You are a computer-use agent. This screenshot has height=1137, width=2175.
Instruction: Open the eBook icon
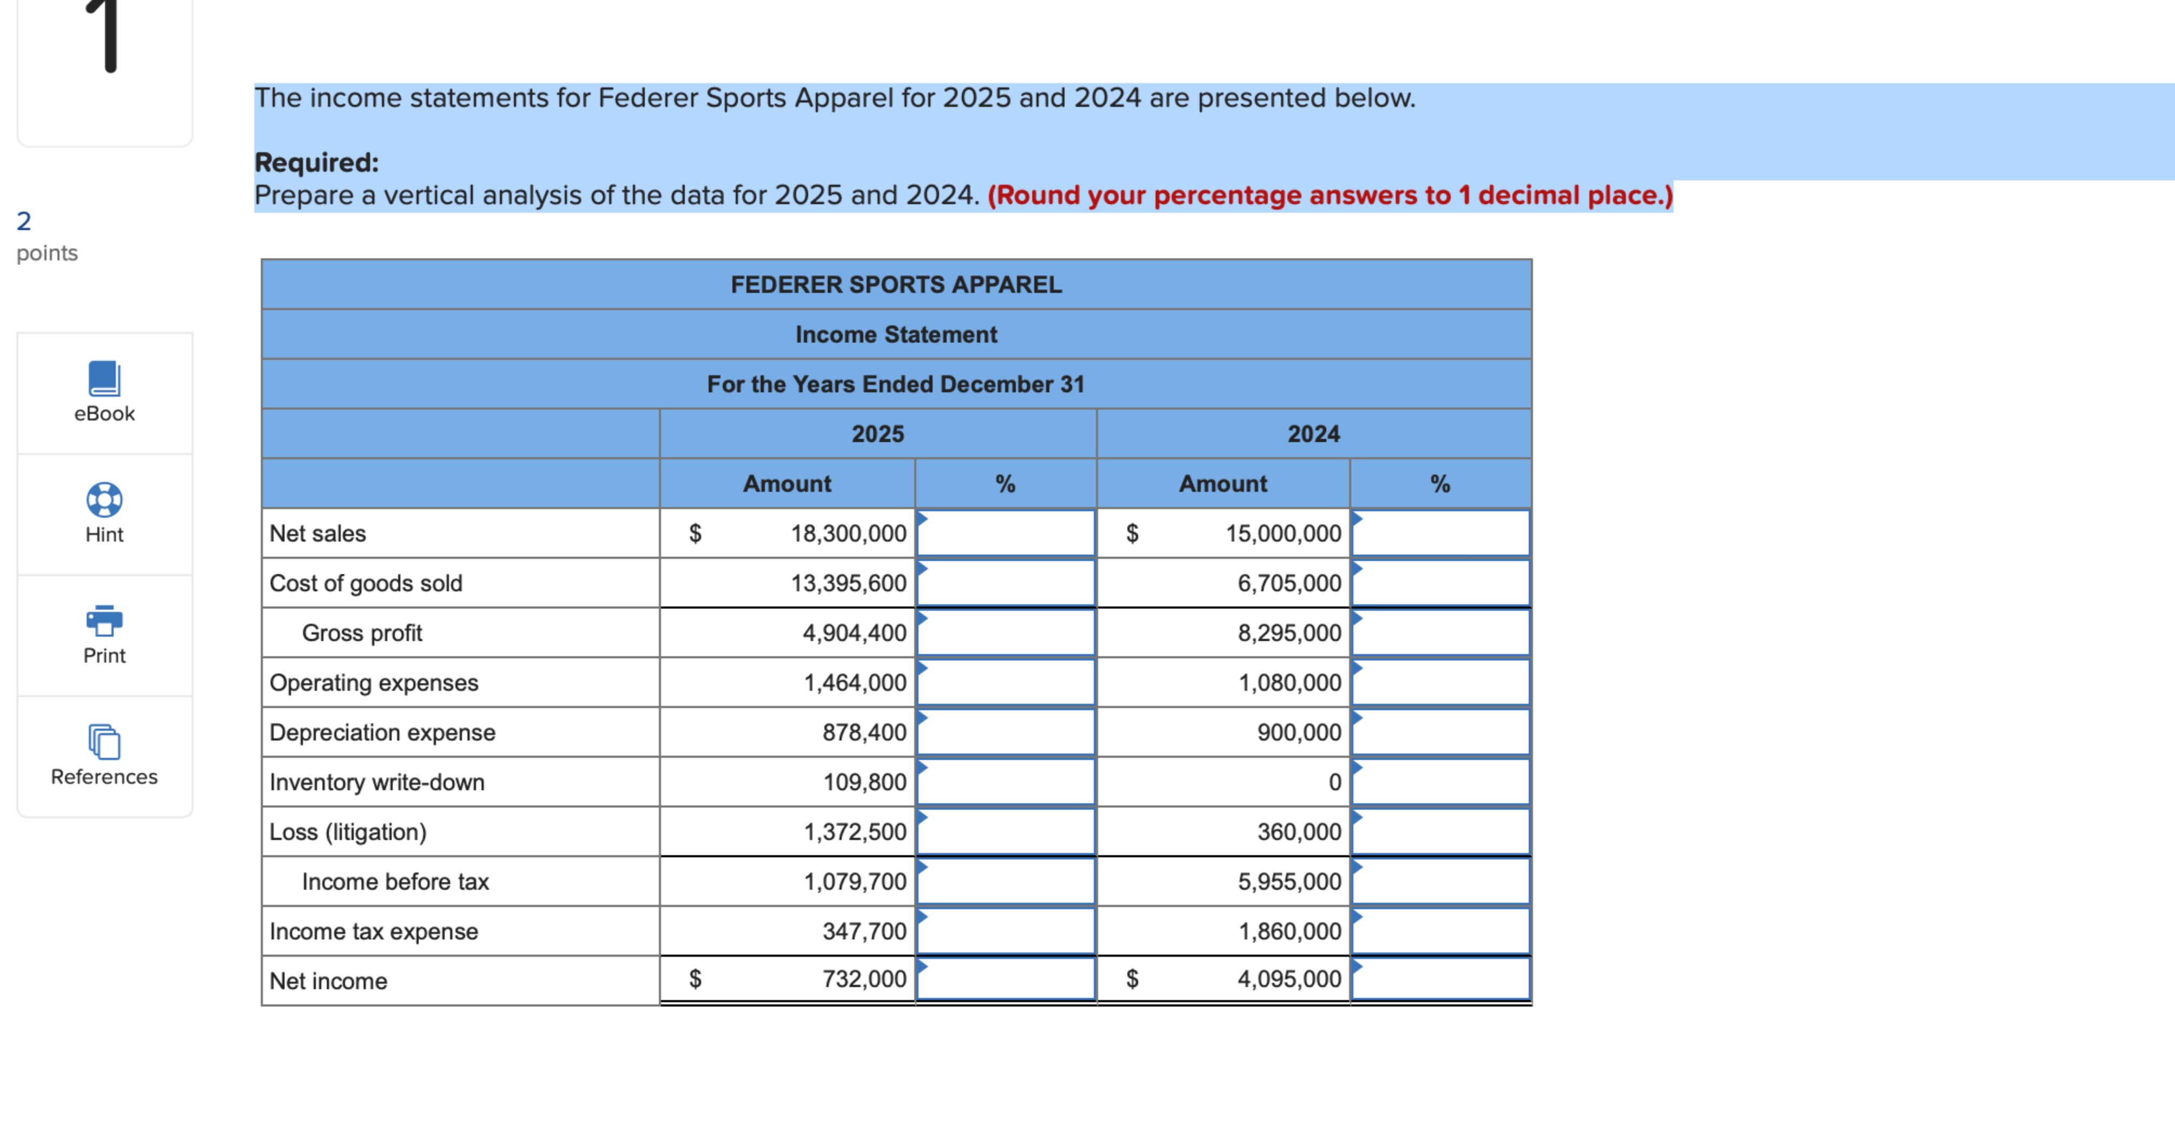coord(104,378)
